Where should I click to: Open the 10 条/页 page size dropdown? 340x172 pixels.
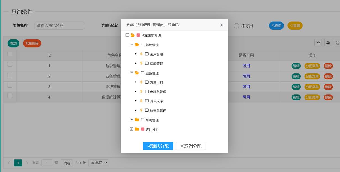point(98,163)
